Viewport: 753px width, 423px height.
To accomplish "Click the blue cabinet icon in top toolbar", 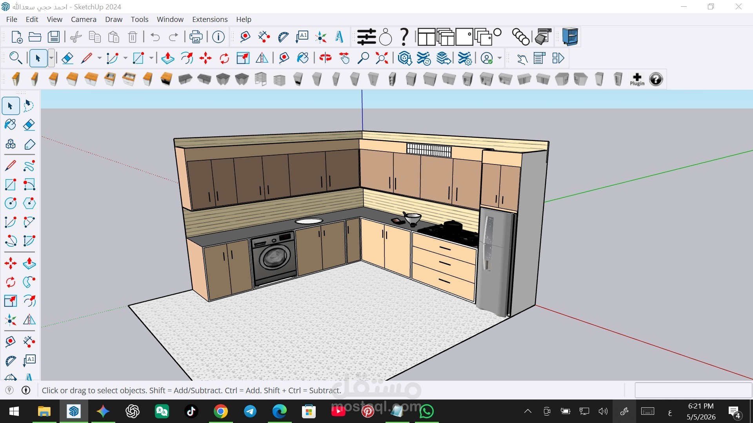I will pos(570,37).
